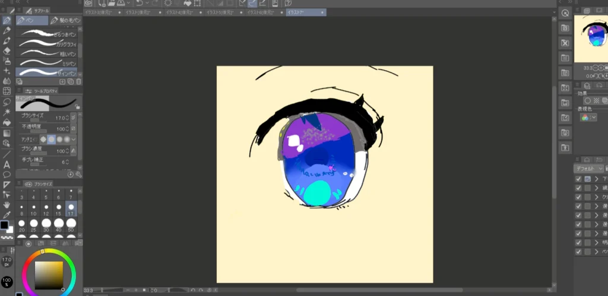
Task: Select the Fill bucket tool
Action: [7, 122]
